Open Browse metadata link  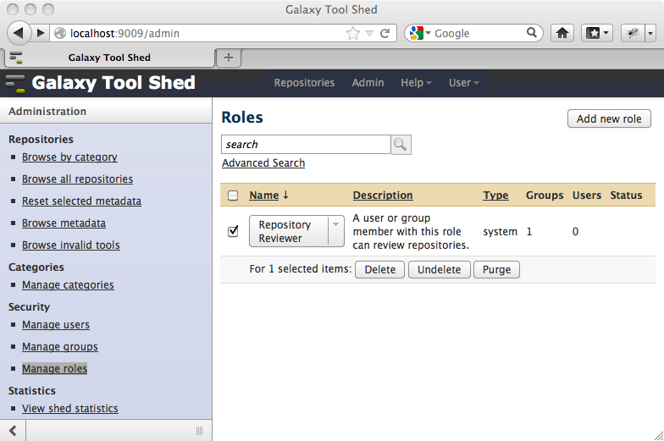[x=64, y=223]
